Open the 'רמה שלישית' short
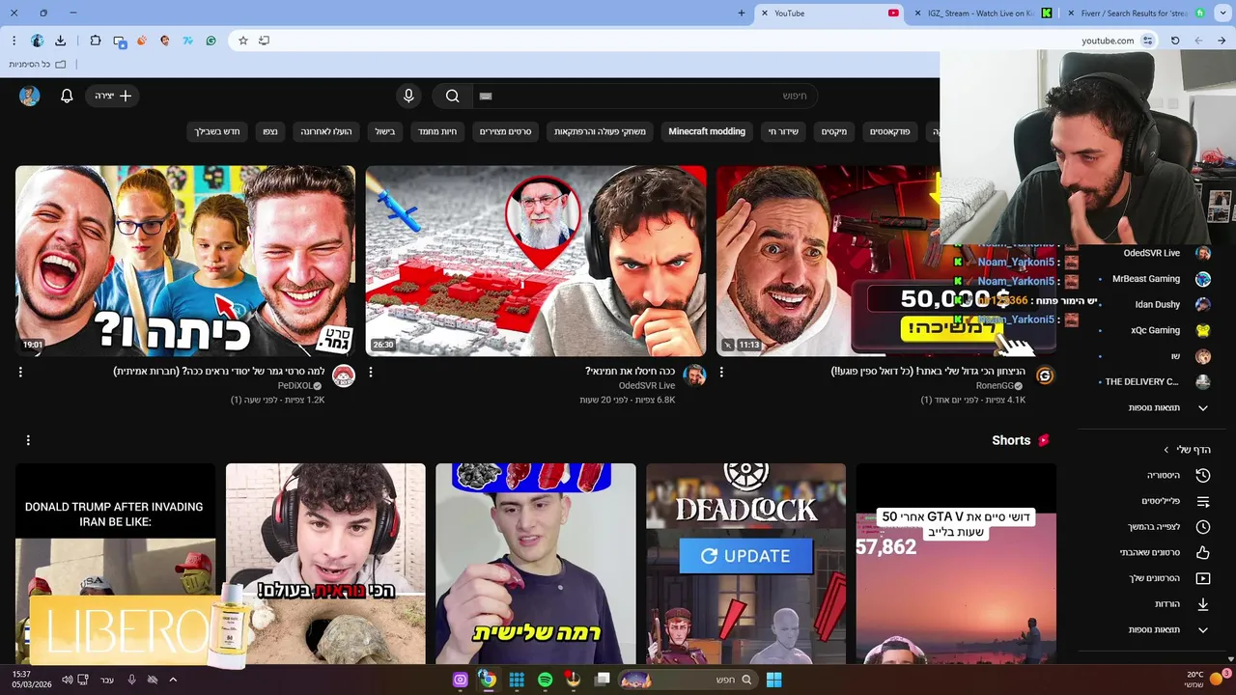The width and height of the screenshot is (1236, 695). tap(536, 564)
